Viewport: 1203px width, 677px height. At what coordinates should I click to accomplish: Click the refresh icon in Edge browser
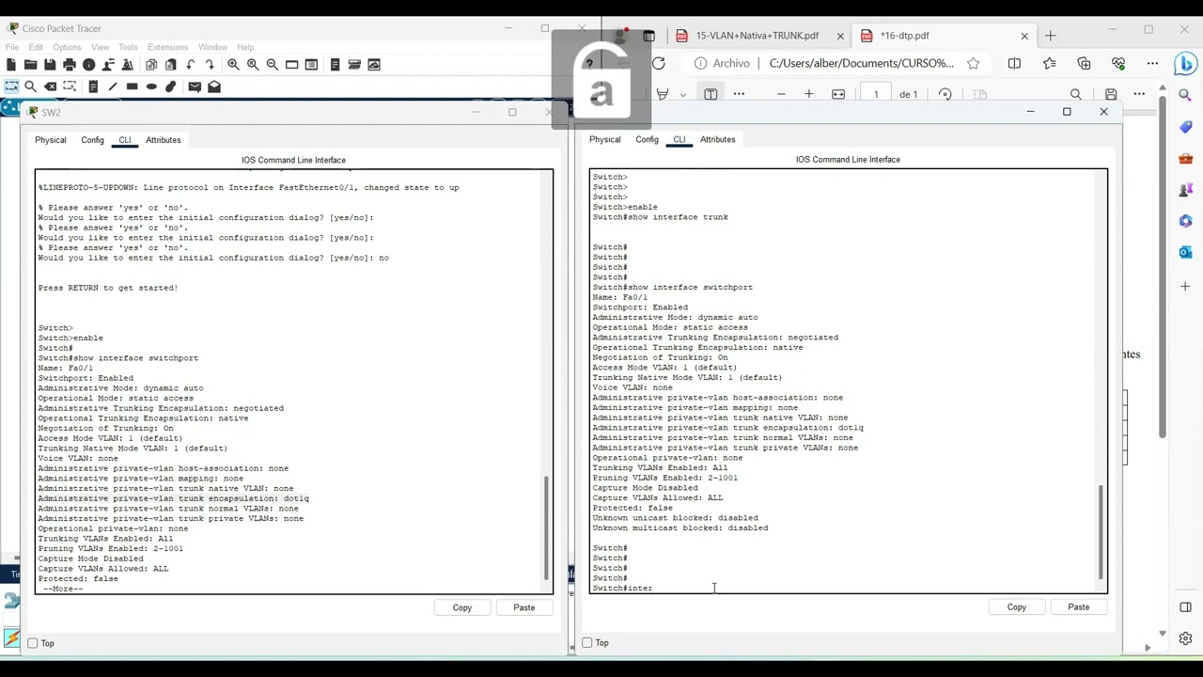click(x=659, y=63)
